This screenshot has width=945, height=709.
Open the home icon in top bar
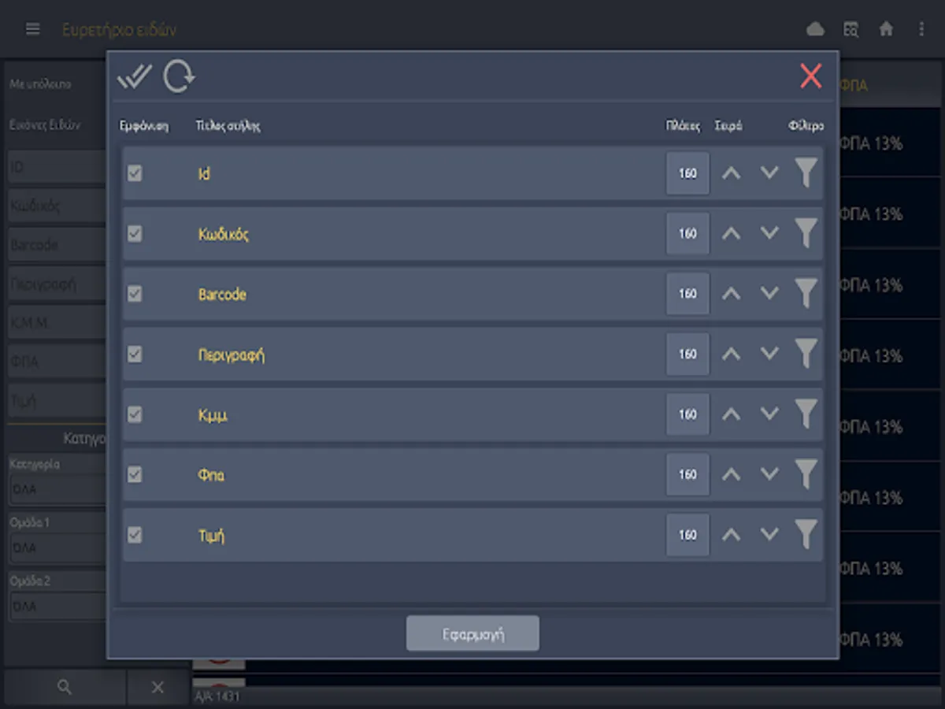pyautogui.click(x=886, y=29)
